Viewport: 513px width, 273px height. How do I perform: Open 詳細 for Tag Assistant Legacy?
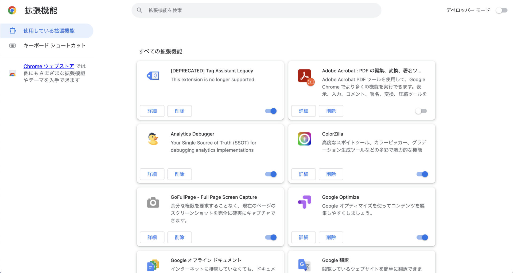click(x=152, y=111)
